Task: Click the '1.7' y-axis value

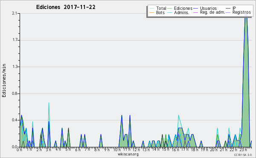Action: pos(15,40)
